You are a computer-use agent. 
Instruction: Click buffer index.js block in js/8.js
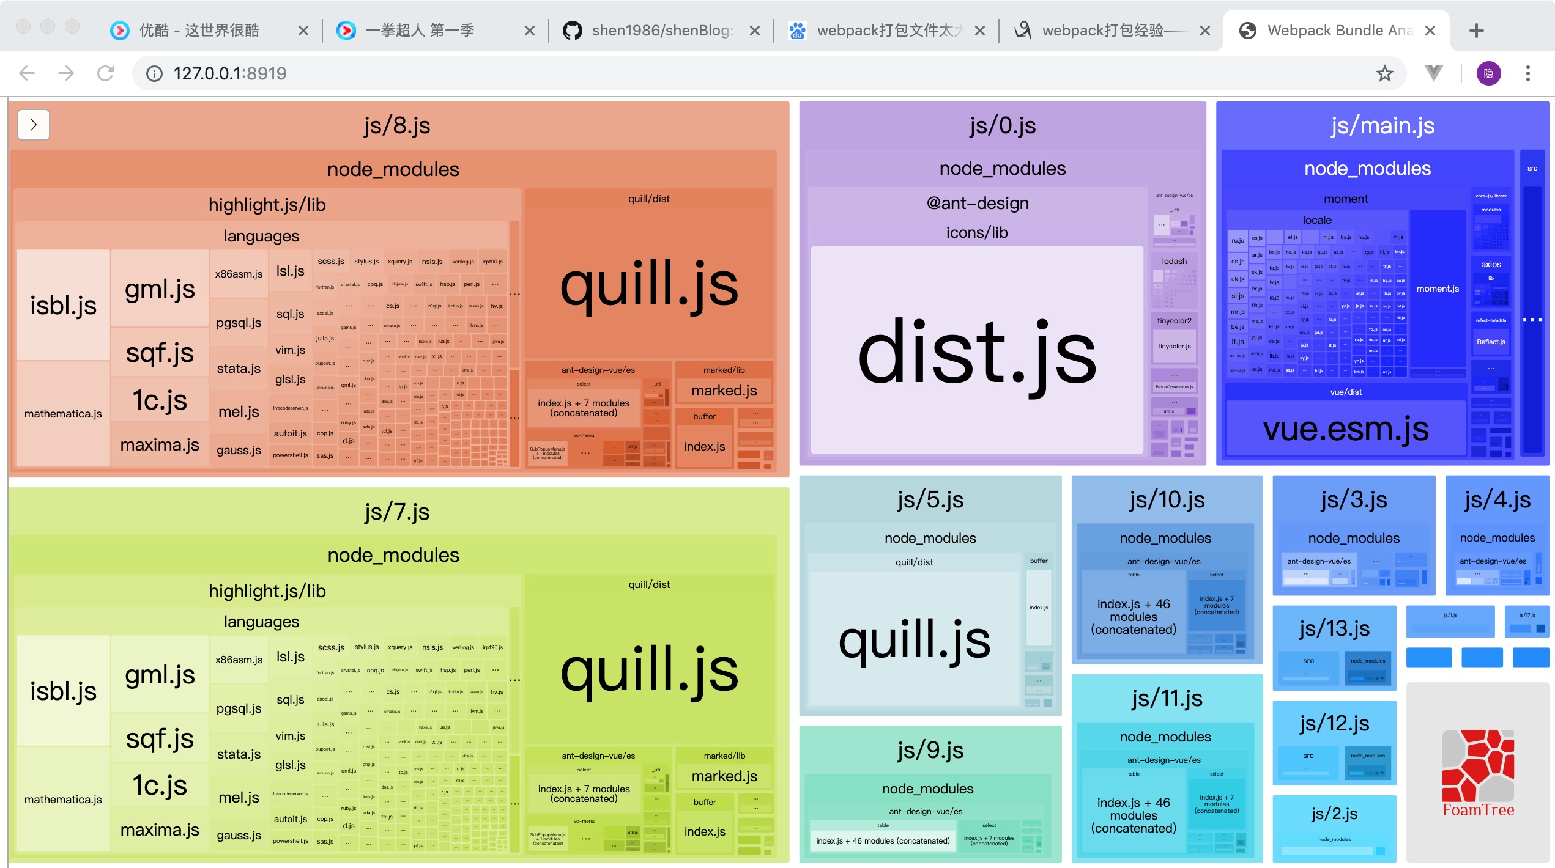click(x=705, y=447)
